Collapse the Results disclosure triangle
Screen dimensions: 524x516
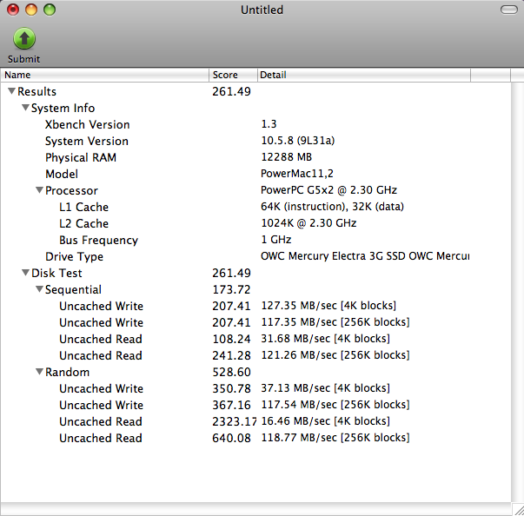click(11, 91)
